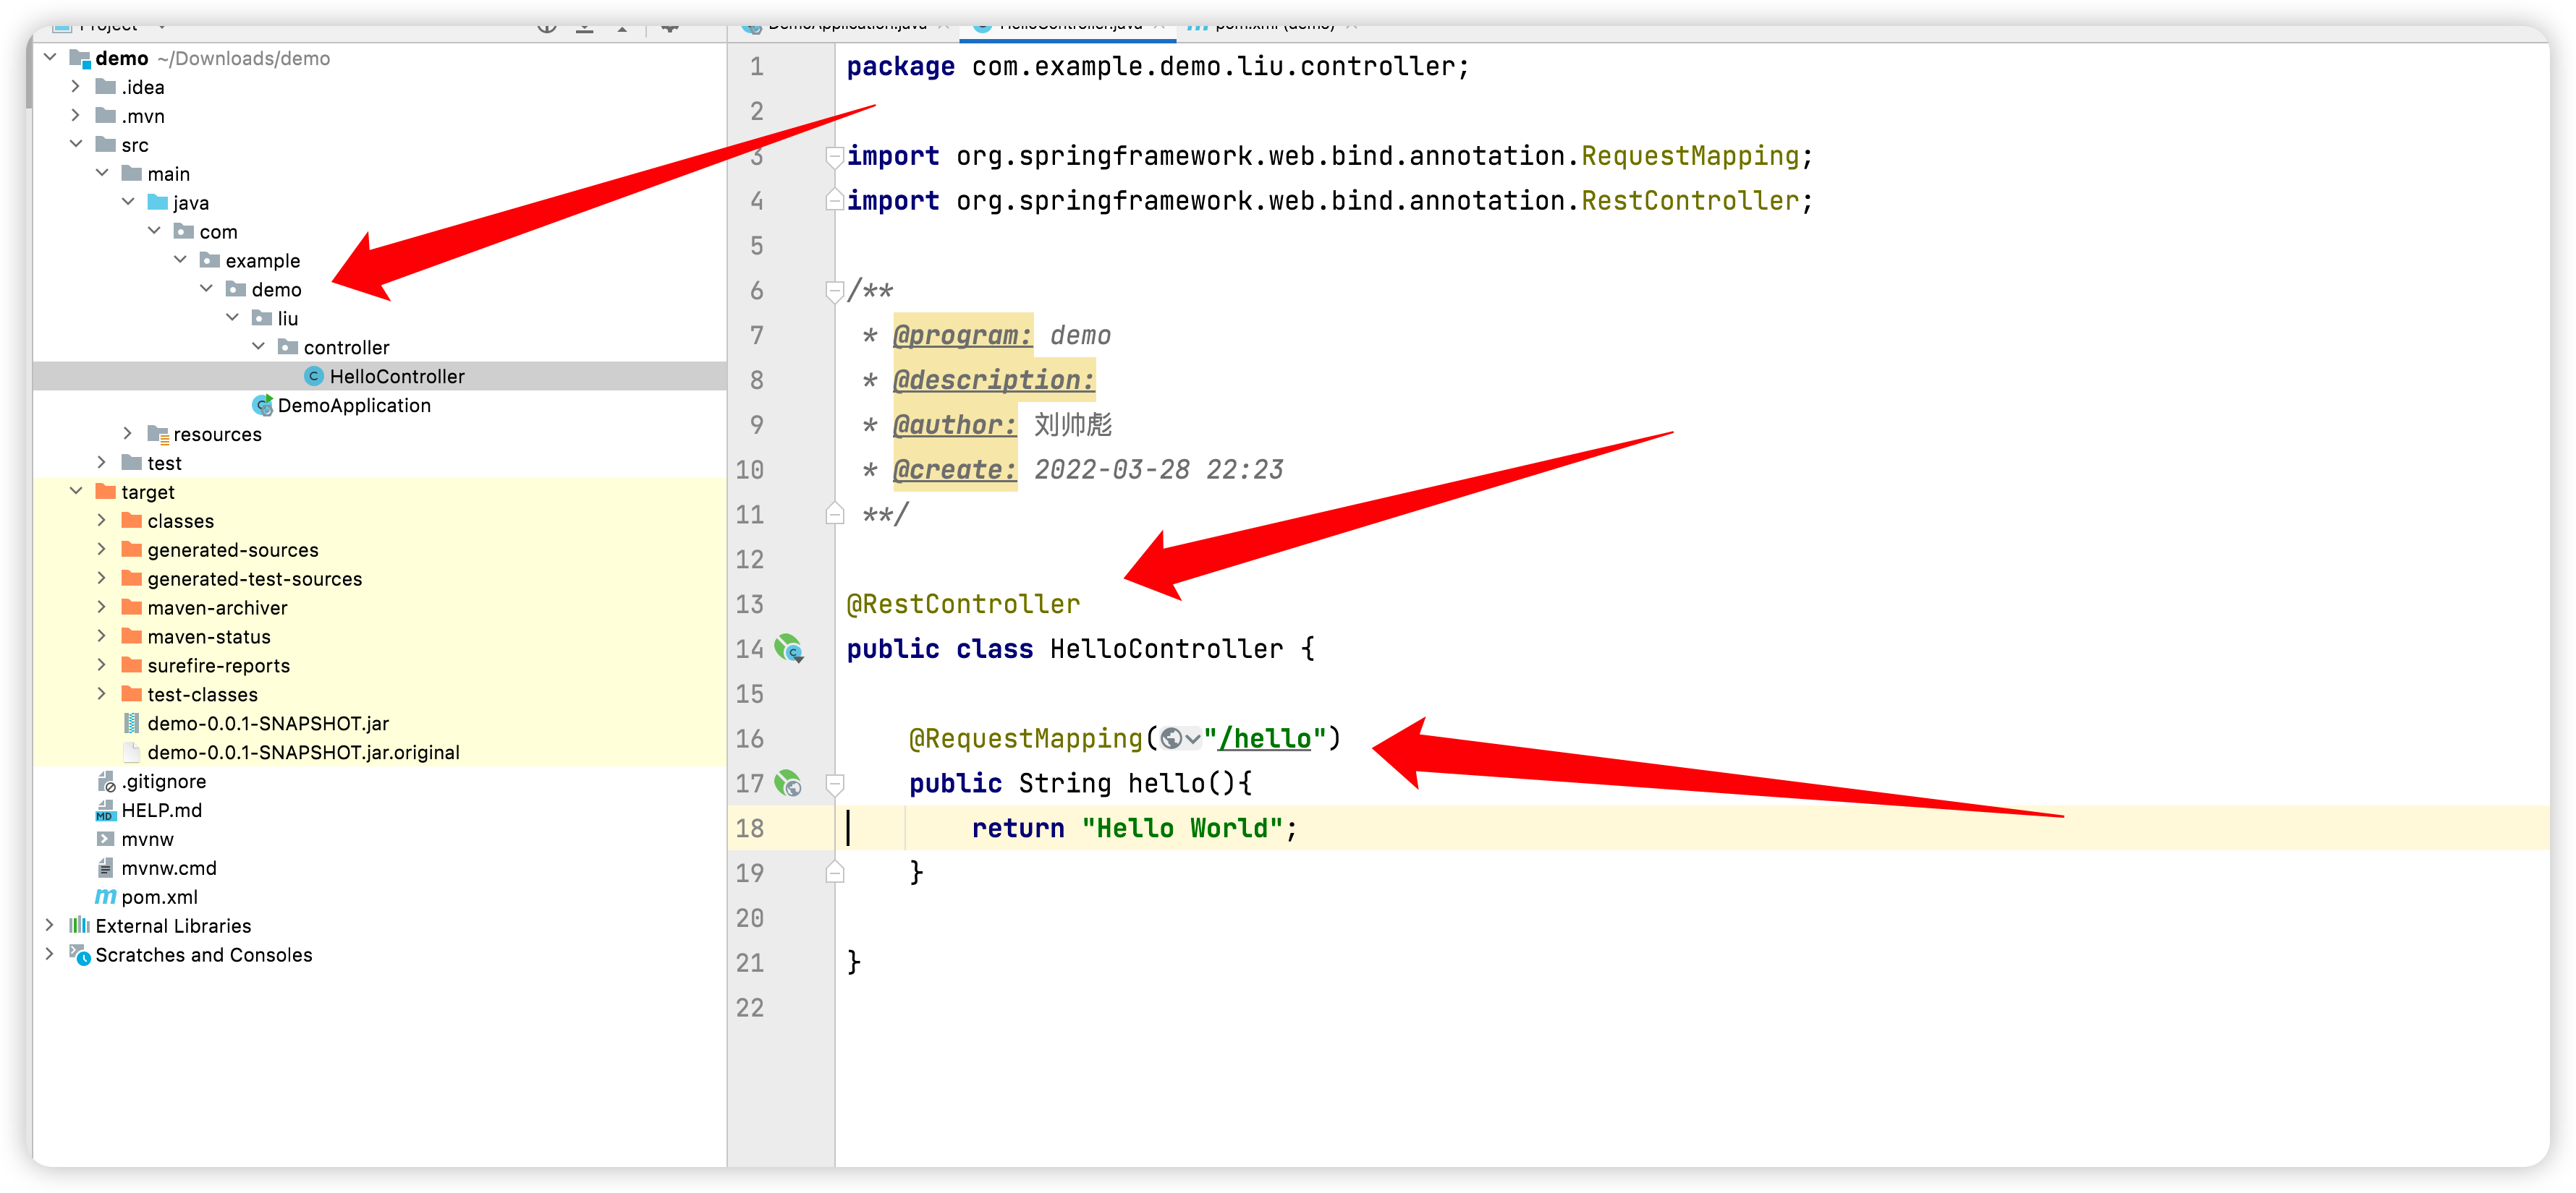The height and width of the screenshot is (1193, 2576).
Task: Select the inner demo package row
Action: point(380,290)
